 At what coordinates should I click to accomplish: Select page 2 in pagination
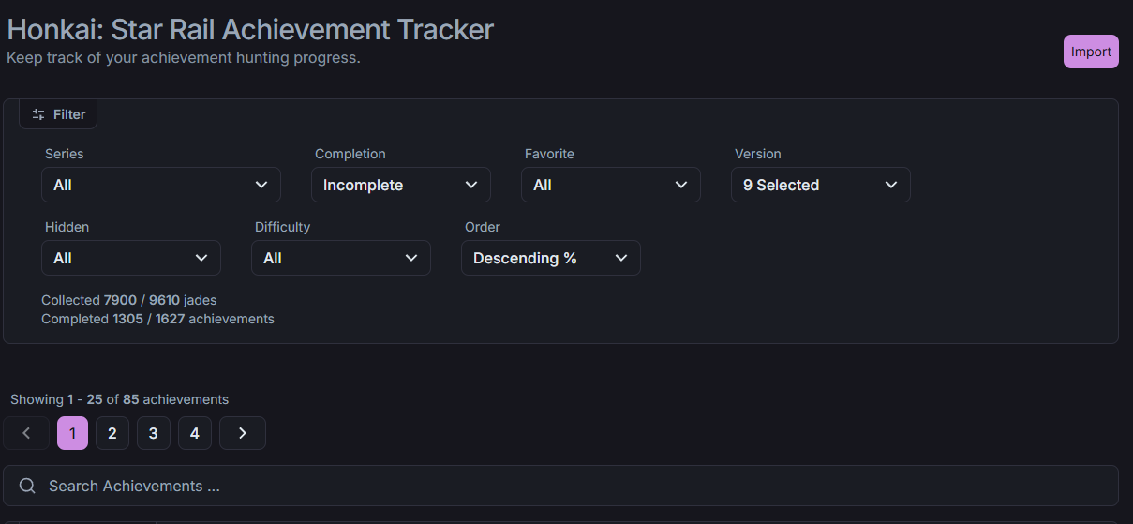pyautogui.click(x=112, y=433)
